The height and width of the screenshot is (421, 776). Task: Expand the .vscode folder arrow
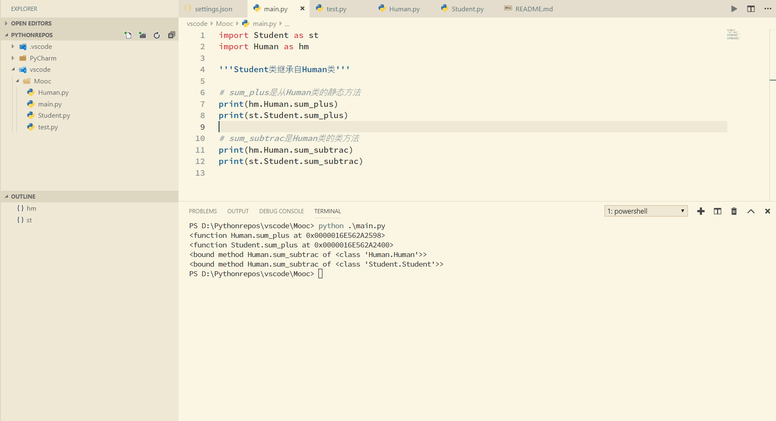click(13, 46)
